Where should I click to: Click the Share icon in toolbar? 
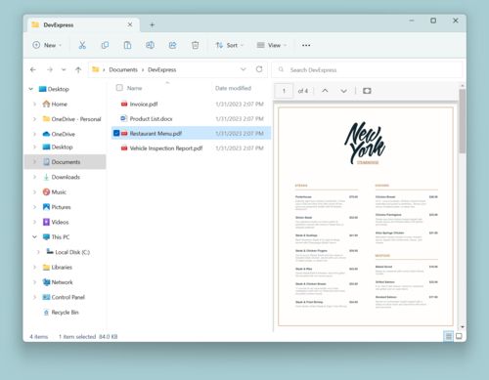click(172, 45)
